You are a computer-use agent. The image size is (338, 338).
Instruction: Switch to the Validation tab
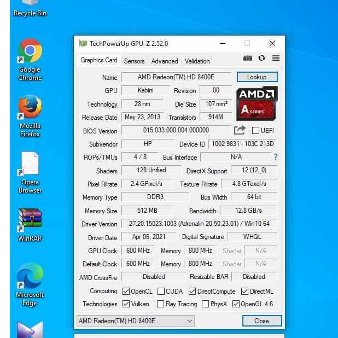point(197,61)
